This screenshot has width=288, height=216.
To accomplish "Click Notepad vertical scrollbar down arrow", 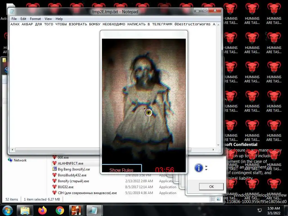I will tap(218, 145).
